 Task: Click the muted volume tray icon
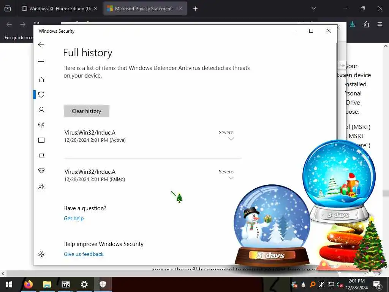(x=340, y=284)
